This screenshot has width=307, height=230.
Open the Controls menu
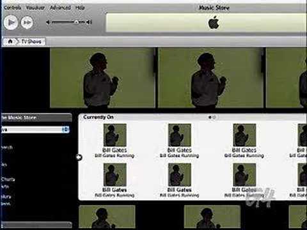tap(13, 8)
